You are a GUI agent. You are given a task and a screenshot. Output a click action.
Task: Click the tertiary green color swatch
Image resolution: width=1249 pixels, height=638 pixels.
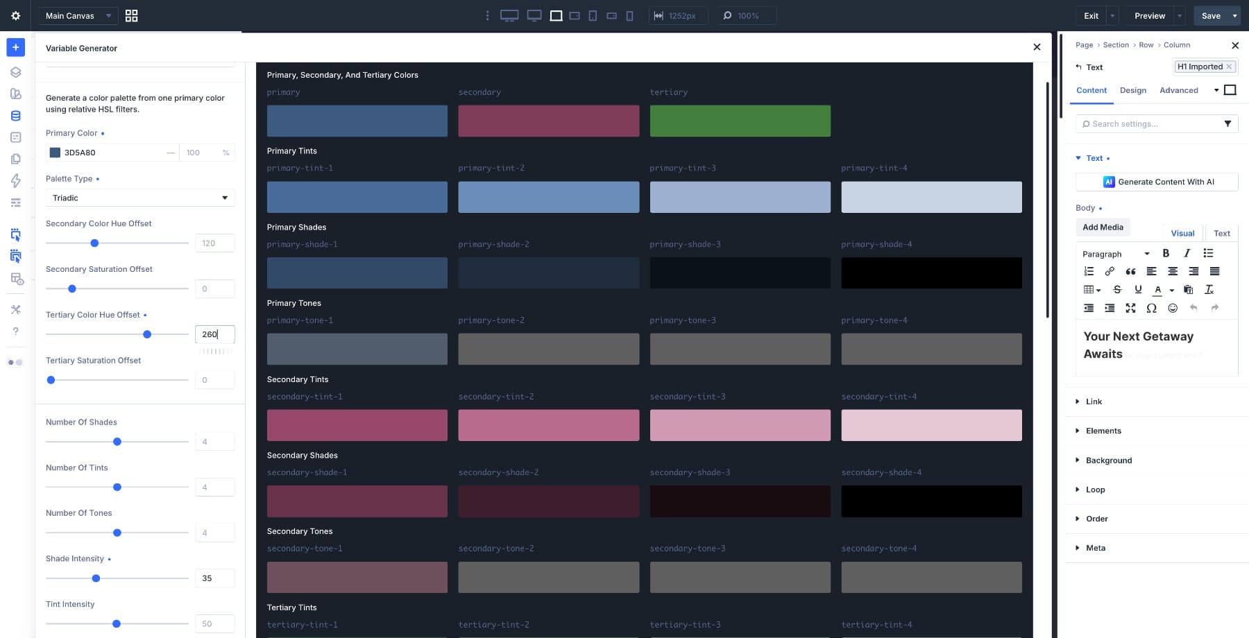pos(740,121)
